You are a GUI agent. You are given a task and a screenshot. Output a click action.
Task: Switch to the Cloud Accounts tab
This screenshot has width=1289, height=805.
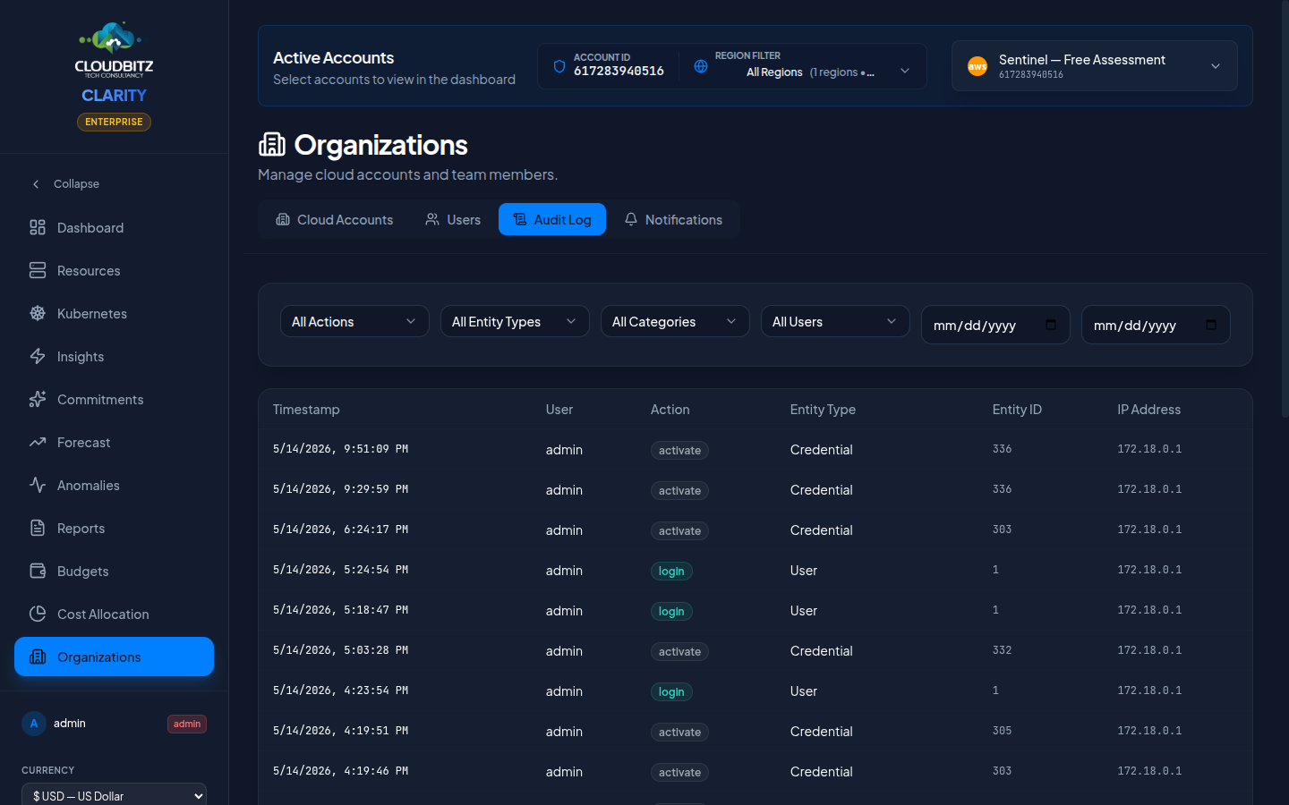tap(334, 219)
